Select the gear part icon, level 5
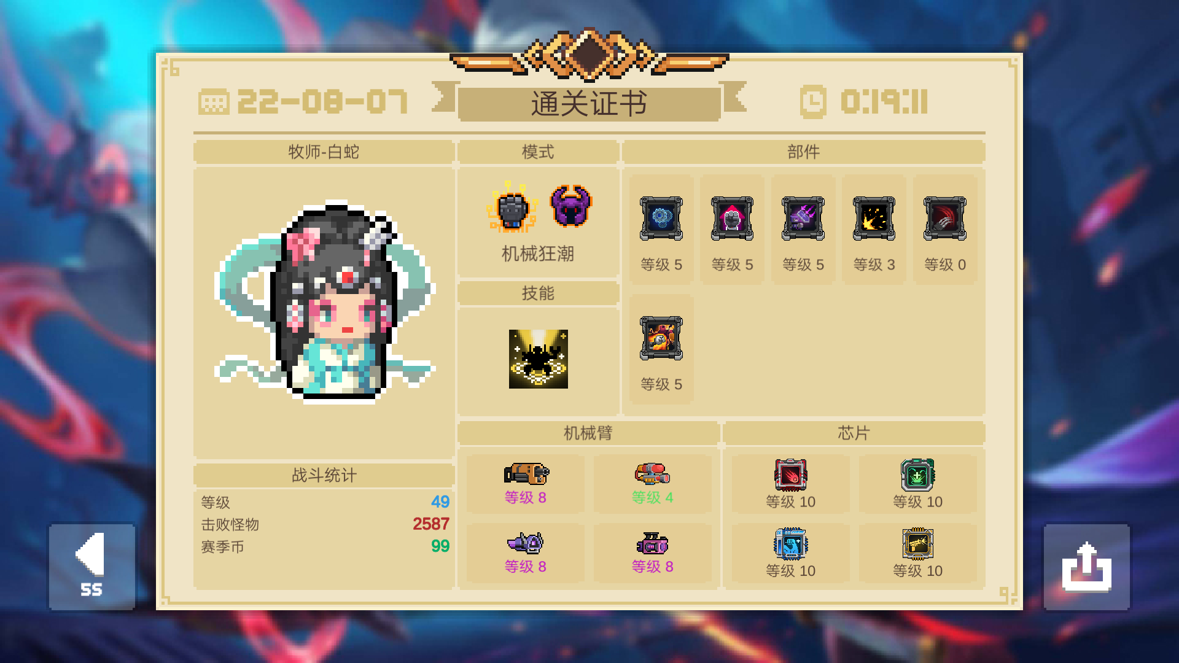This screenshot has height=663, width=1179. 661,219
